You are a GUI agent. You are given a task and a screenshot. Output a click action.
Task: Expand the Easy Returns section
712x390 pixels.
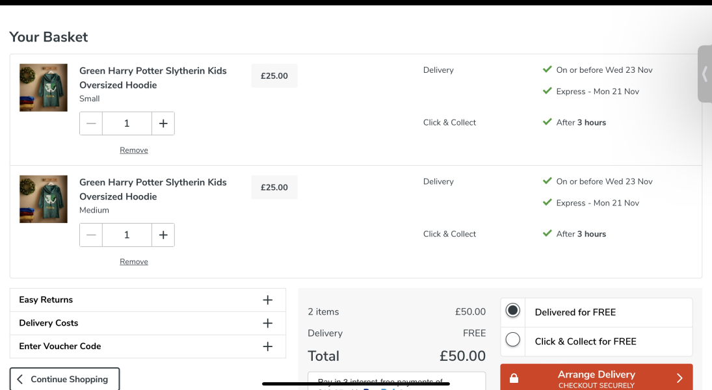(267, 300)
